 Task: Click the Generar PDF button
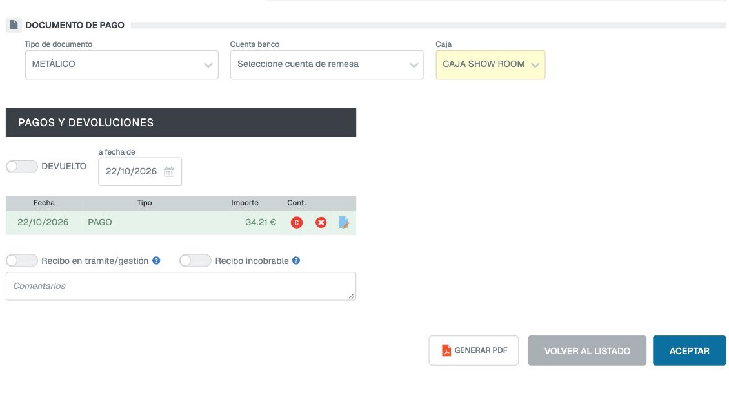[x=474, y=350]
